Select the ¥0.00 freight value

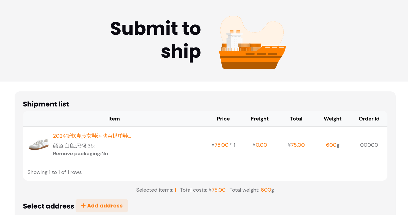(260, 145)
